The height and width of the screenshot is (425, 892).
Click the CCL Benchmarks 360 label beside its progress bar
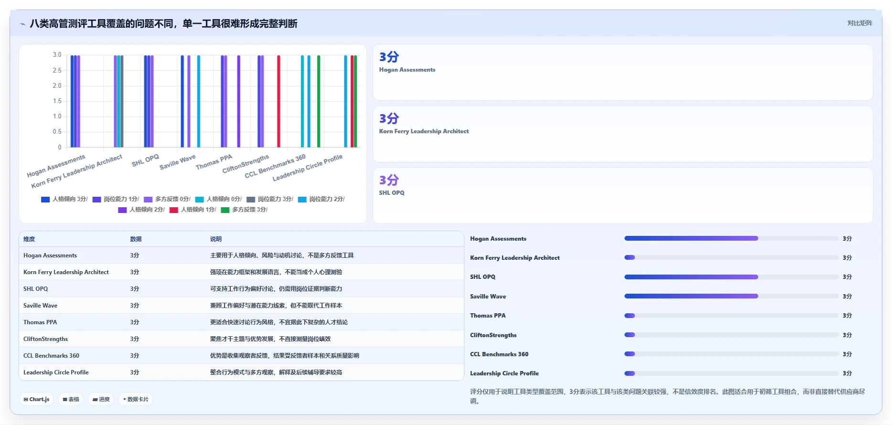[x=499, y=354]
